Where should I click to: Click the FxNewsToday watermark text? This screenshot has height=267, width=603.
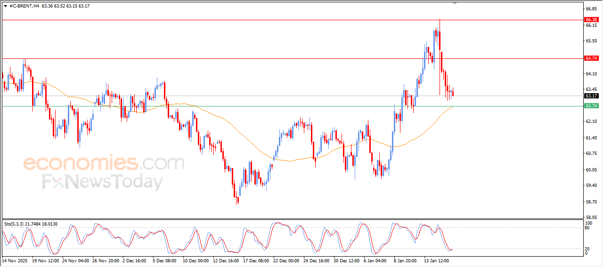click(103, 182)
